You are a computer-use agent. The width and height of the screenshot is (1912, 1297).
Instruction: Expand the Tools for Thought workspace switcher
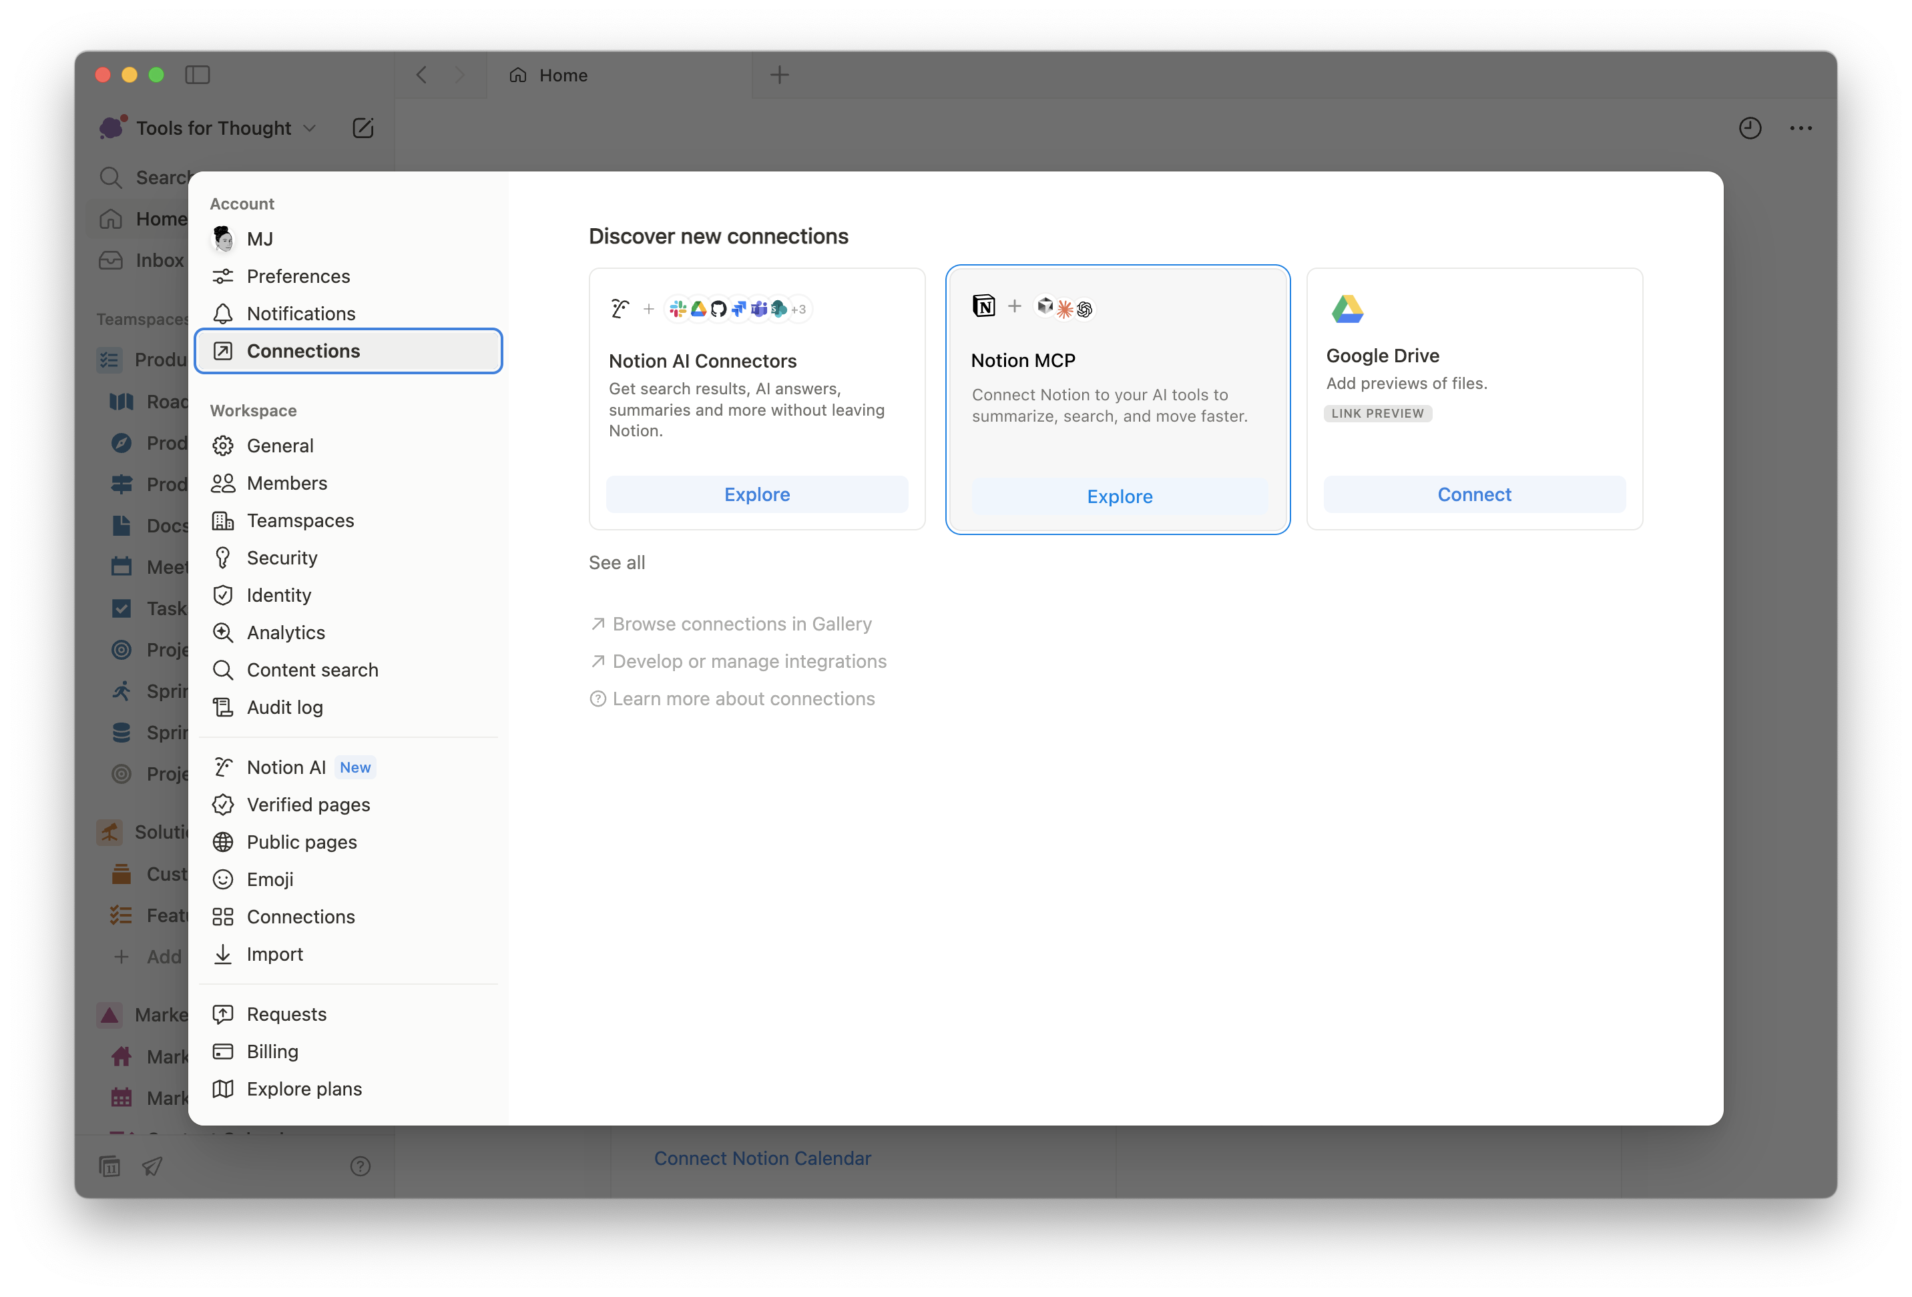(x=214, y=127)
